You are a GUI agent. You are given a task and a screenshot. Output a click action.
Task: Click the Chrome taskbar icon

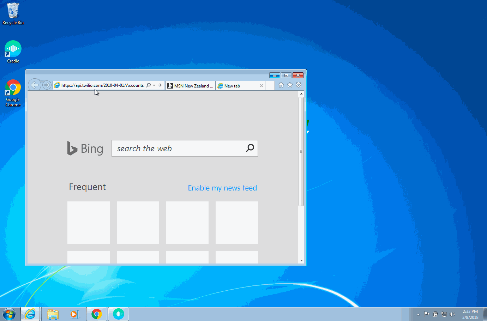pos(96,314)
